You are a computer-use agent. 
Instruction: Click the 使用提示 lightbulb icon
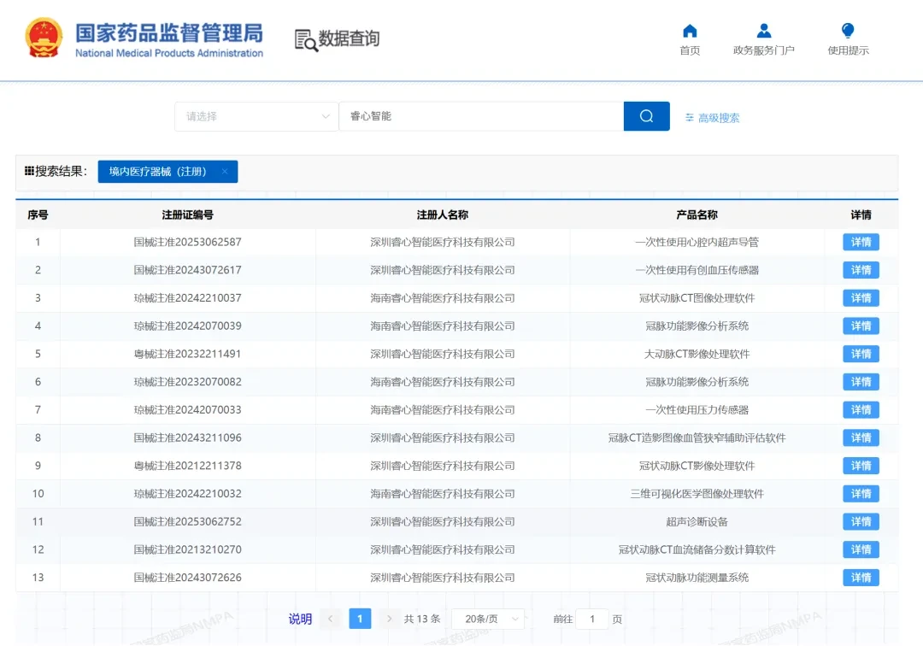(x=848, y=30)
